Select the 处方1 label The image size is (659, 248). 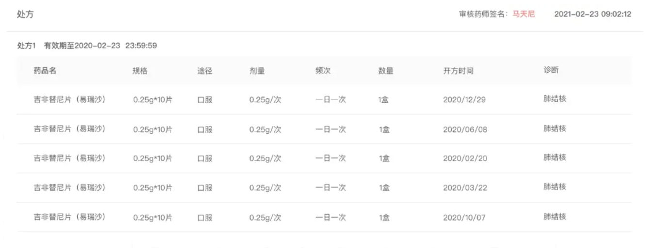click(28, 46)
